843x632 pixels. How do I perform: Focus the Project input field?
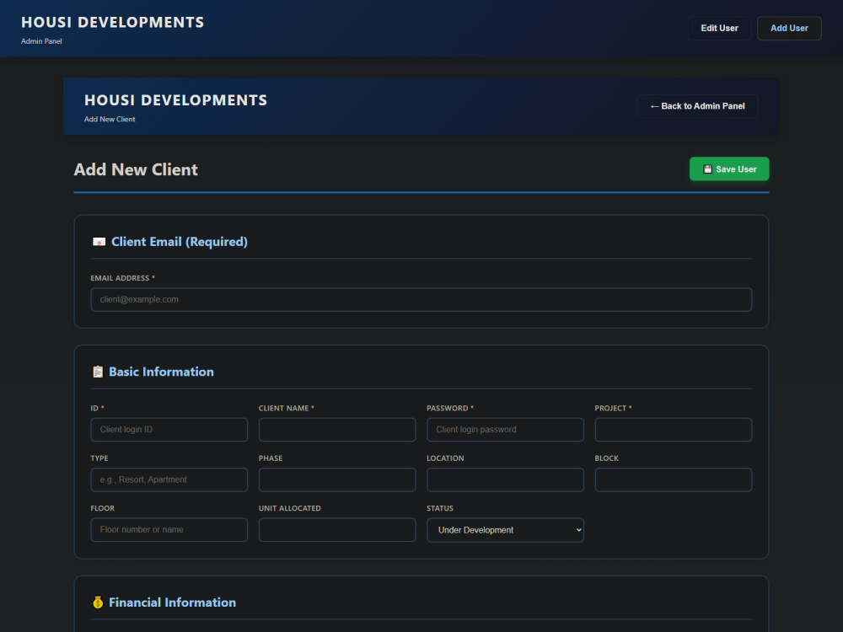click(x=673, y=430)
